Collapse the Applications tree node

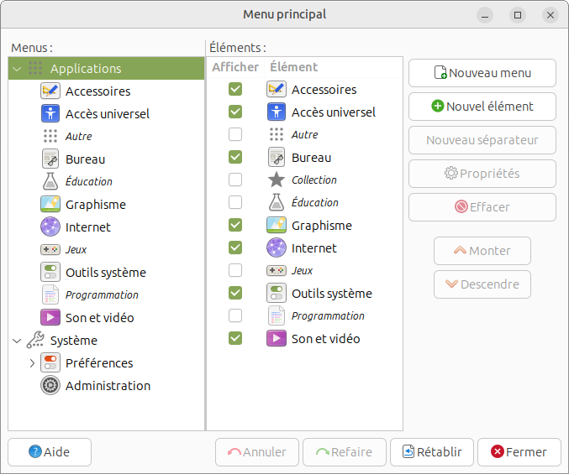coord(17,69)
